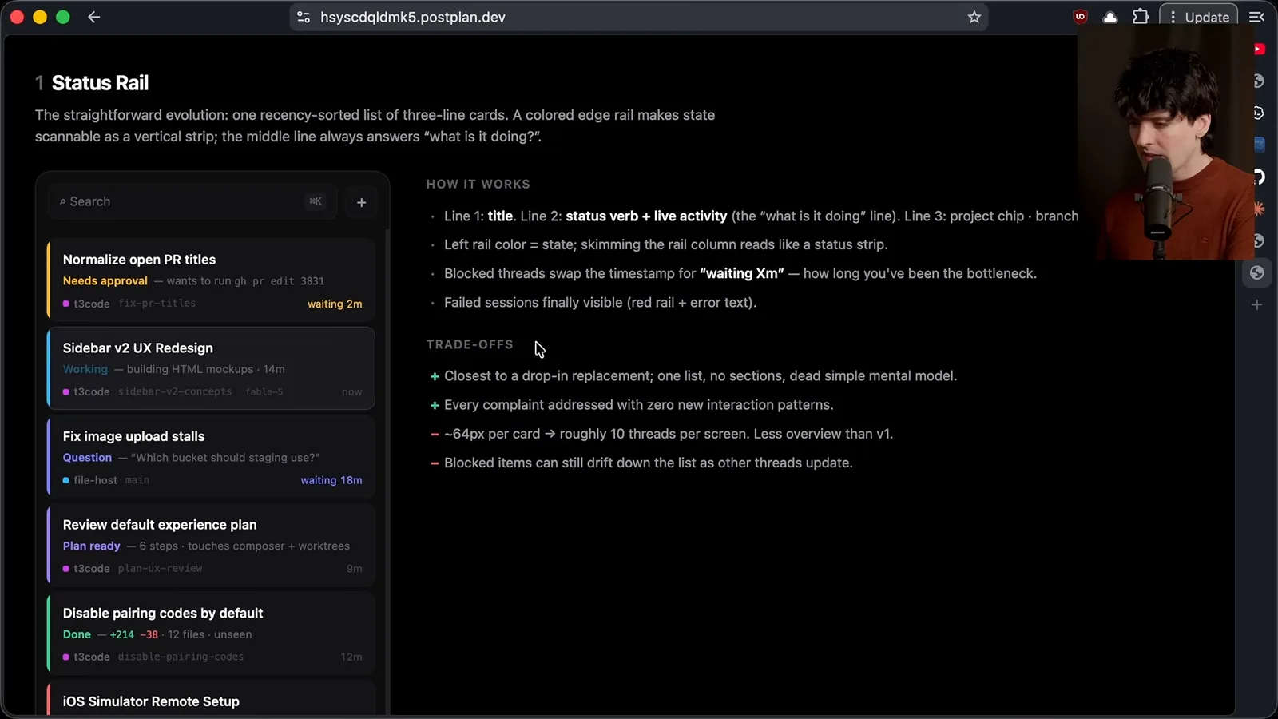The height and width of the screenshot is (719, 1278).
Task: Click the fix-pr-titles branch name
Action: (157, 304)
